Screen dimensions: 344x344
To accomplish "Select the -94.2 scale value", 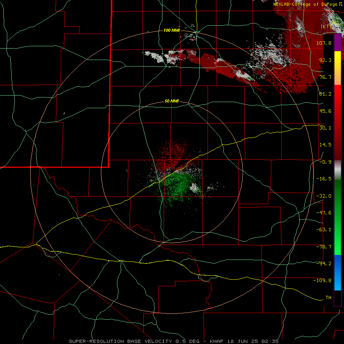I will [x=324, y=264].
